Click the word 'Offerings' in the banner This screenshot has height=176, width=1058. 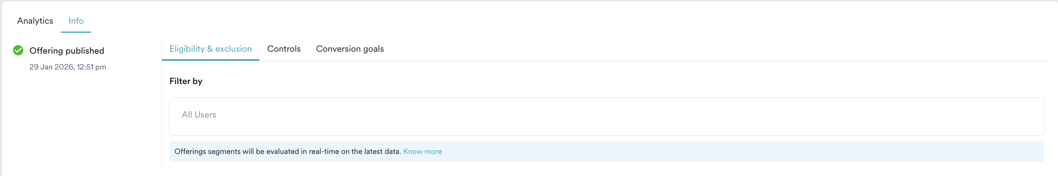[x=190, y=152]
